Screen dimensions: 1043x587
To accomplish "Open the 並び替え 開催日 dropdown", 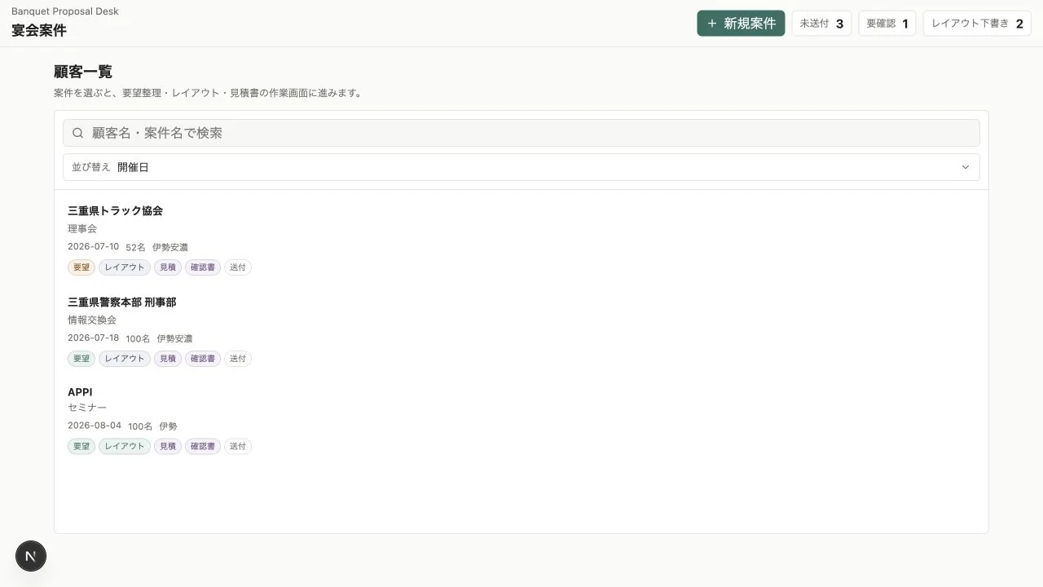I will click(x=521, y=167).
